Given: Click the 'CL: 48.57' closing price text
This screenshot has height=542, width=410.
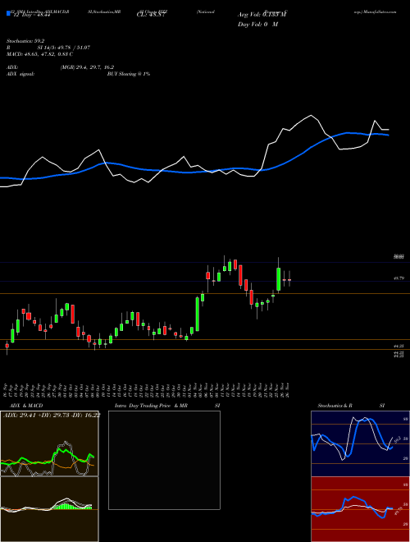Looking at the screenshot, I should tap(151, 16).
